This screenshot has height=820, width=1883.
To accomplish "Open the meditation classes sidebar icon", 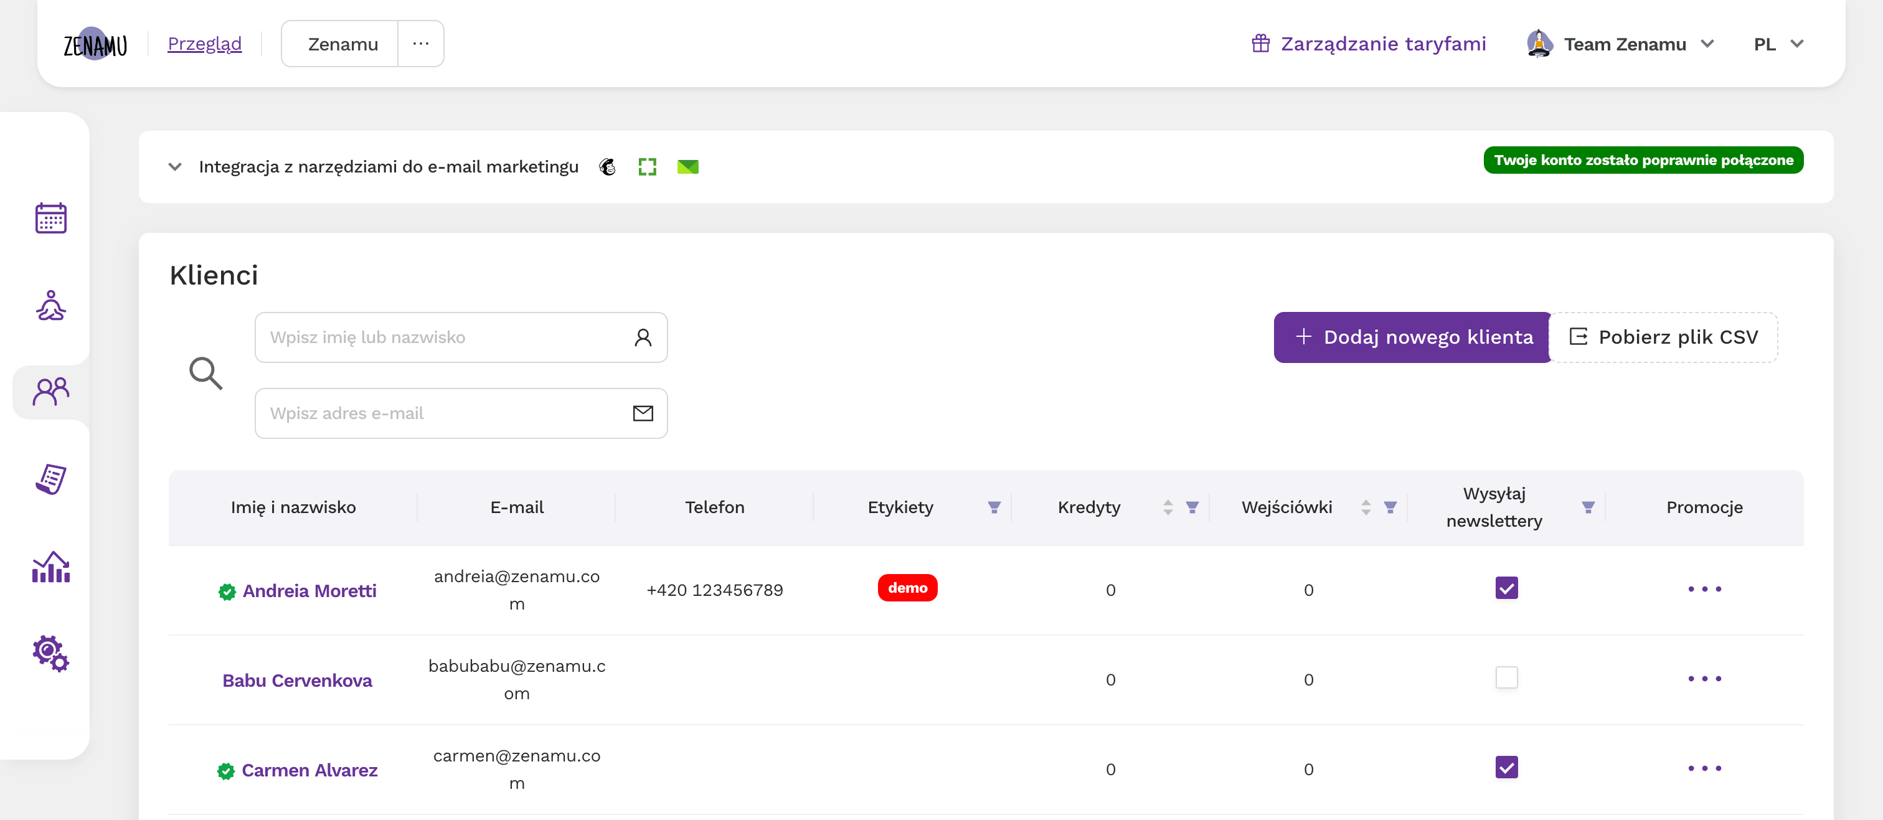I will (x=51, y=306).
